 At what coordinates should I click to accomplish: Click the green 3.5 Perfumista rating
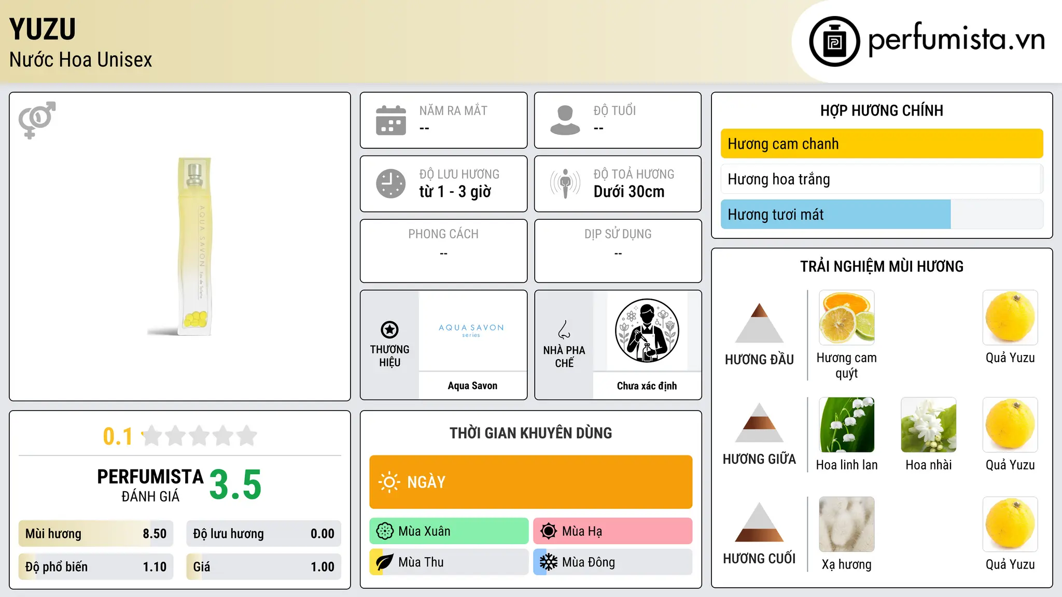(235, 485)
